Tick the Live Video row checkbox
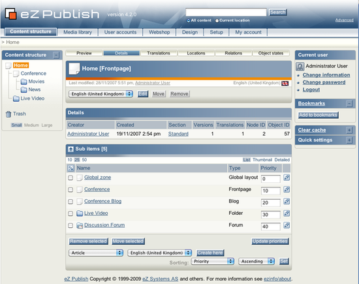 [x=70, y=213]
